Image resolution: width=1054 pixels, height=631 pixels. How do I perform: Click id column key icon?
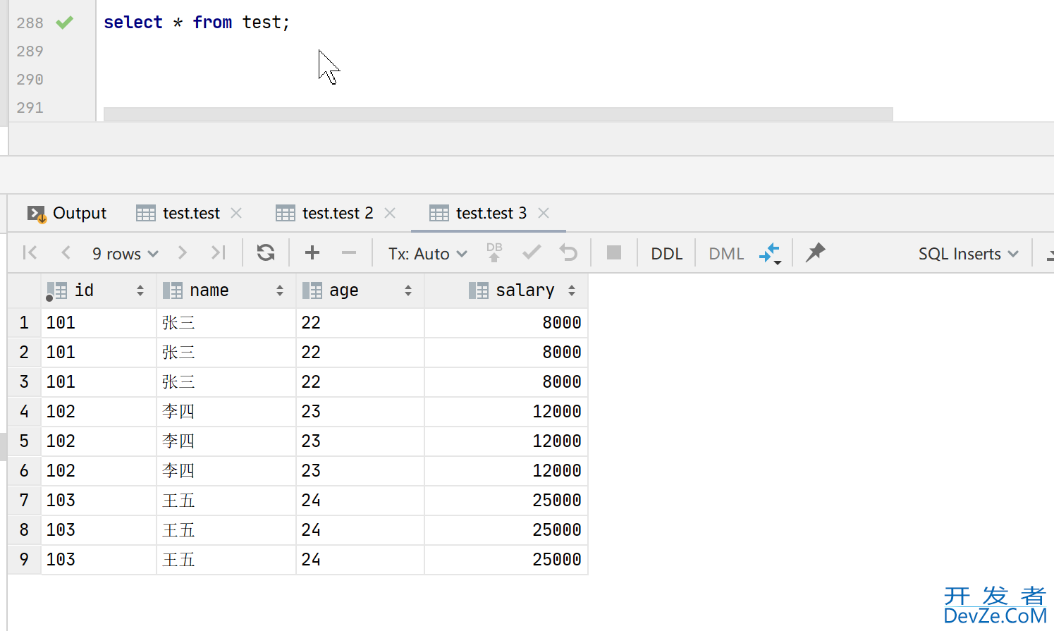click(56, 290)
